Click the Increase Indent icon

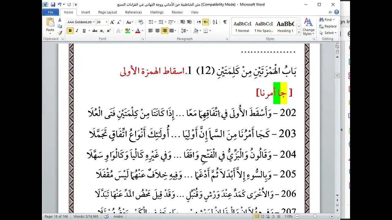pos(190,22)
